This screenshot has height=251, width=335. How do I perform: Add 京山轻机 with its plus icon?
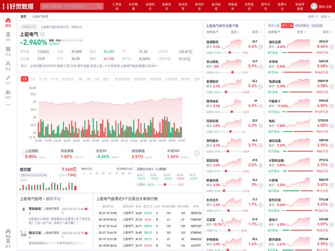261,66
